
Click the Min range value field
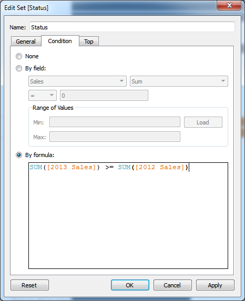click(x=115, y=122)
